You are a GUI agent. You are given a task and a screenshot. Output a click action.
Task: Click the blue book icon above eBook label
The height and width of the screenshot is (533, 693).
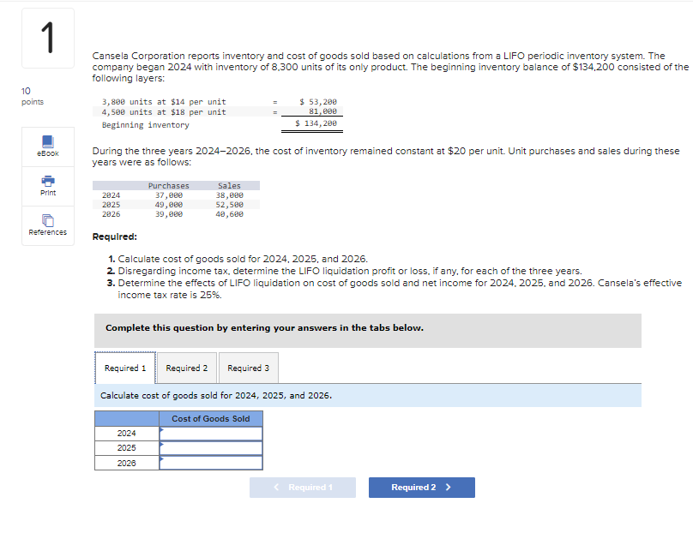pyautogui.click(x=47, y=141)
